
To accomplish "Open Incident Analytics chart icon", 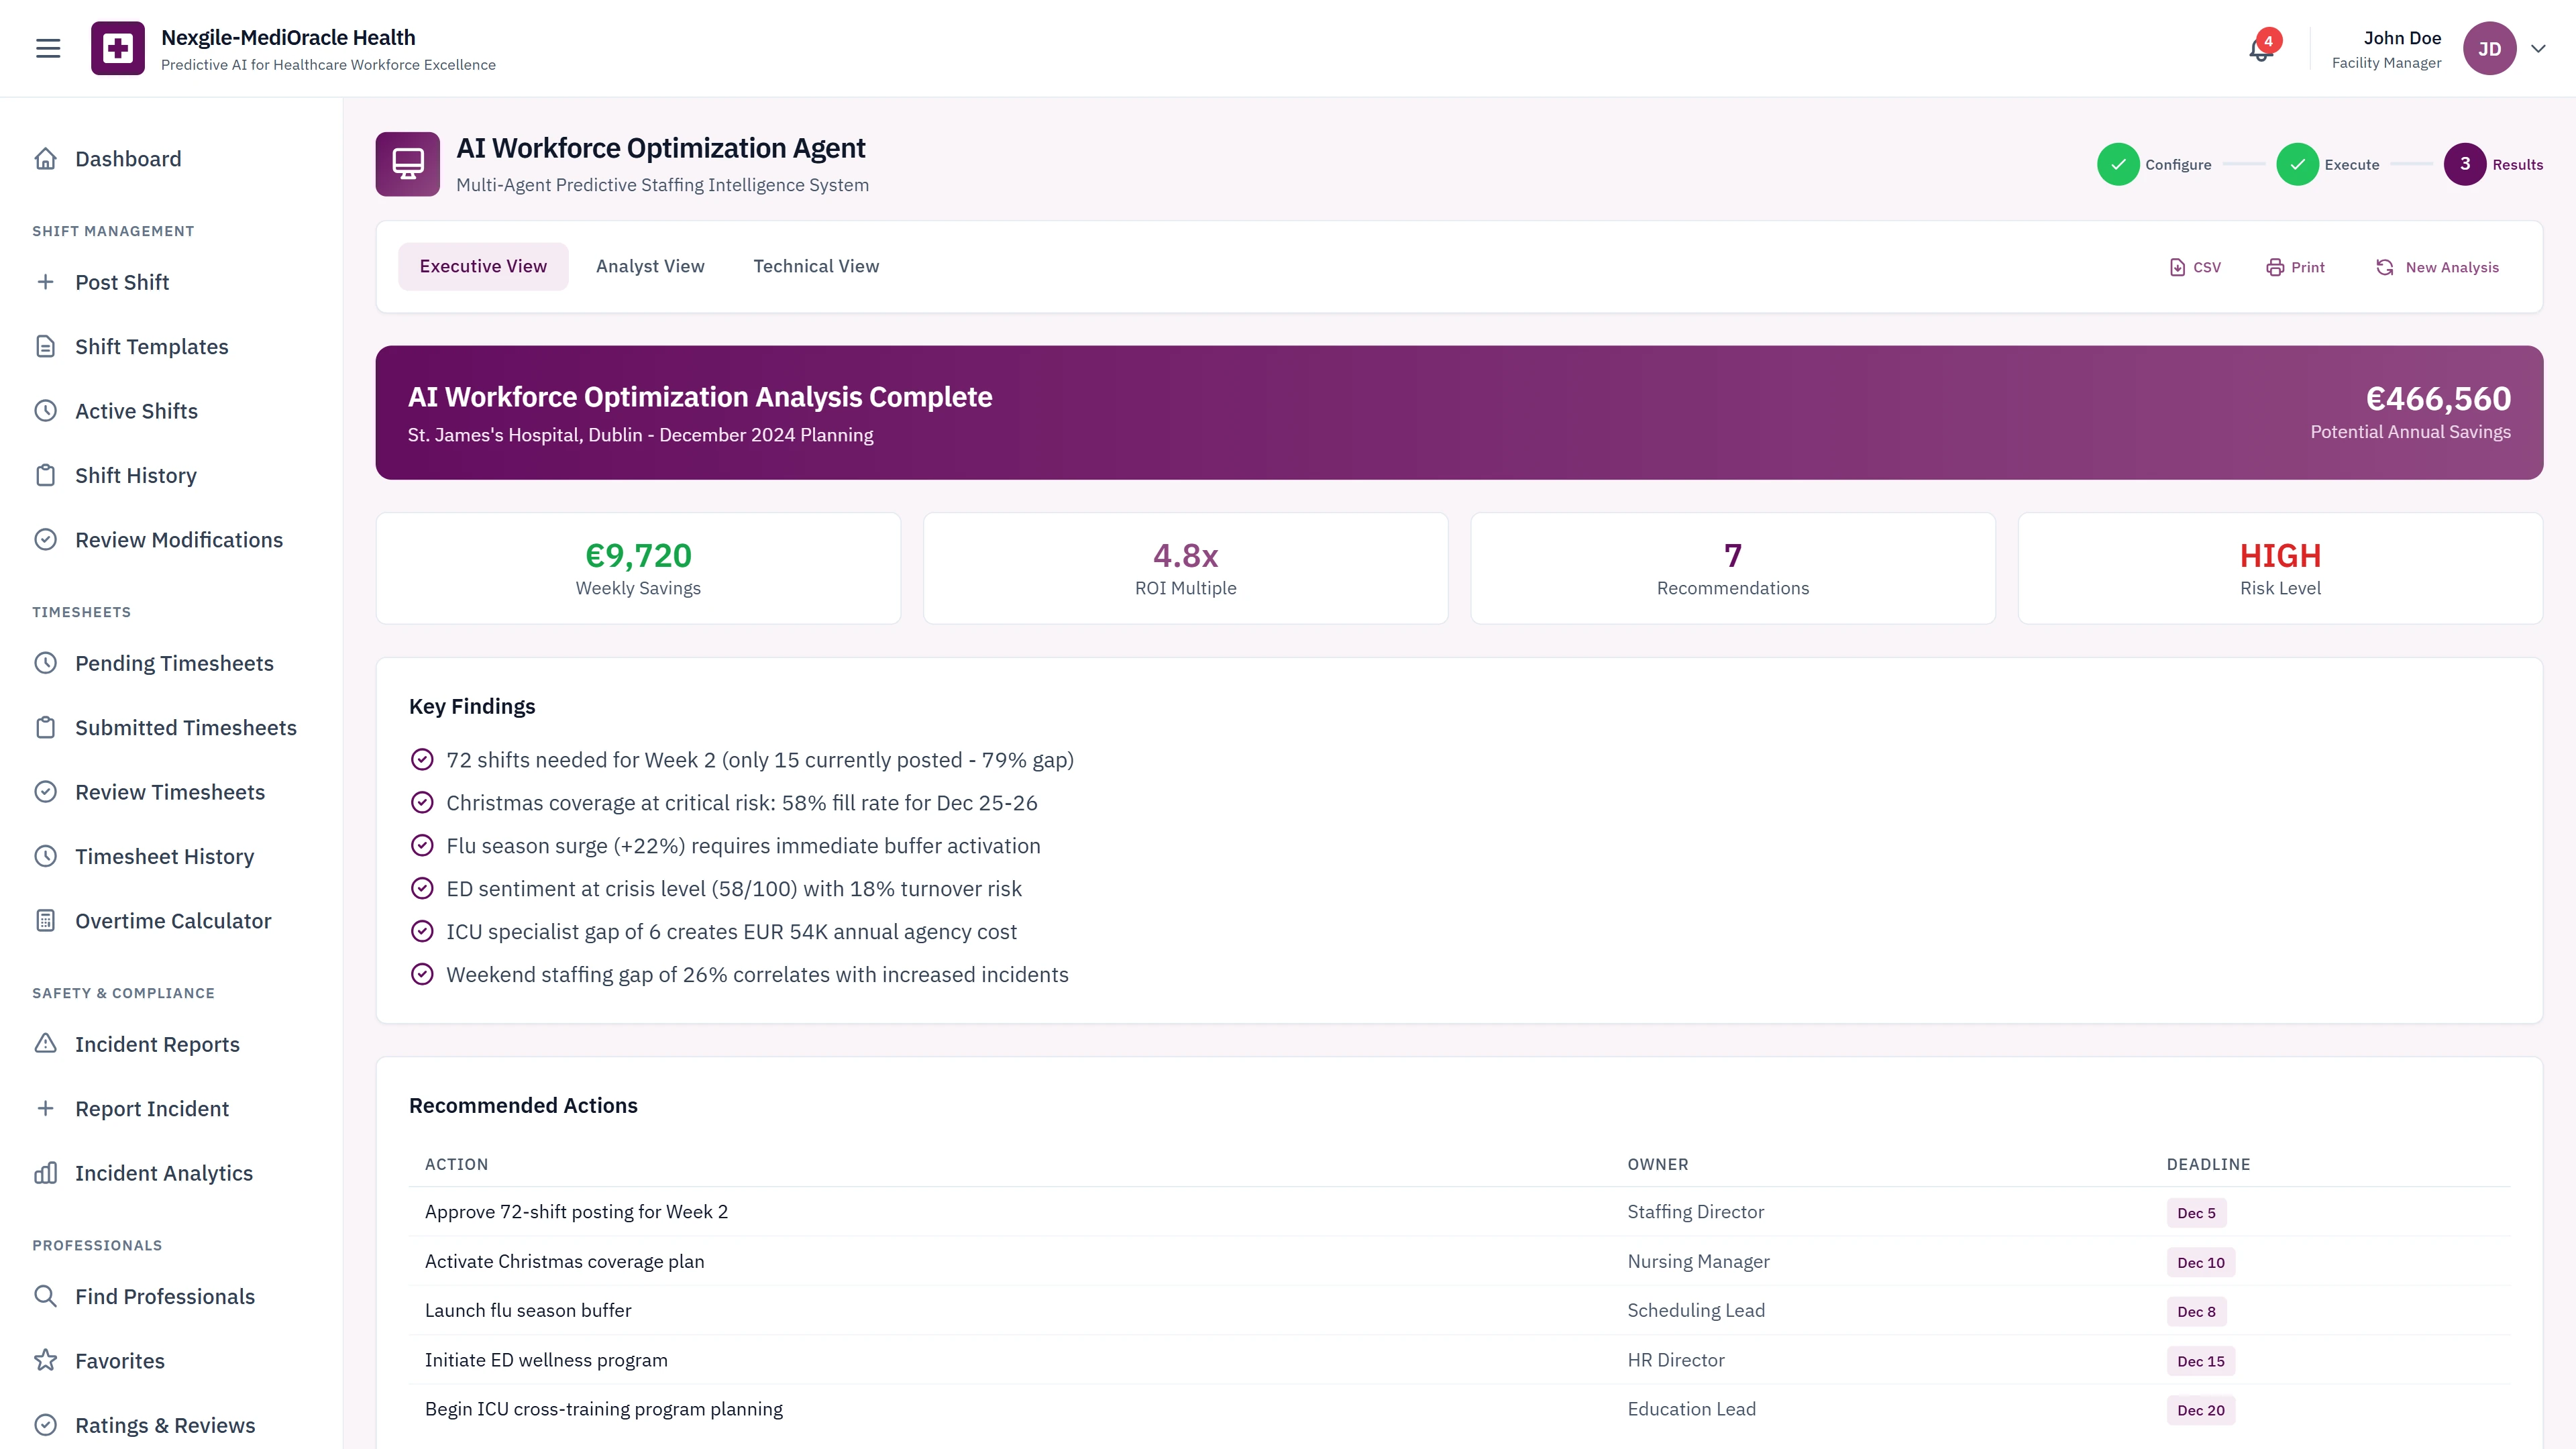I will pyautogui.click(x=46, y=1172).
